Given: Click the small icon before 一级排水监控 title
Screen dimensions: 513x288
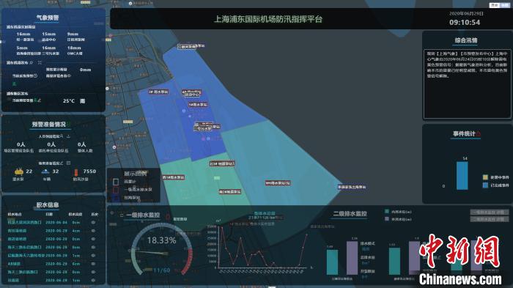Looking at the screenshot, I should point(122,215).
